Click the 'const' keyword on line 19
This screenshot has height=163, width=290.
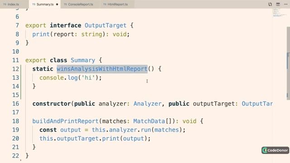click(48, 130)
